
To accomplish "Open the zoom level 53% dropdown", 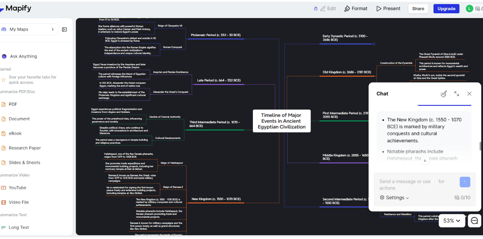I will tap(452, 221).
